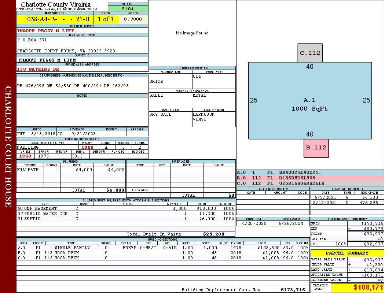
Task: Select the A.0 SINGLE FAMILY building section row
Action: click(163, 248)
